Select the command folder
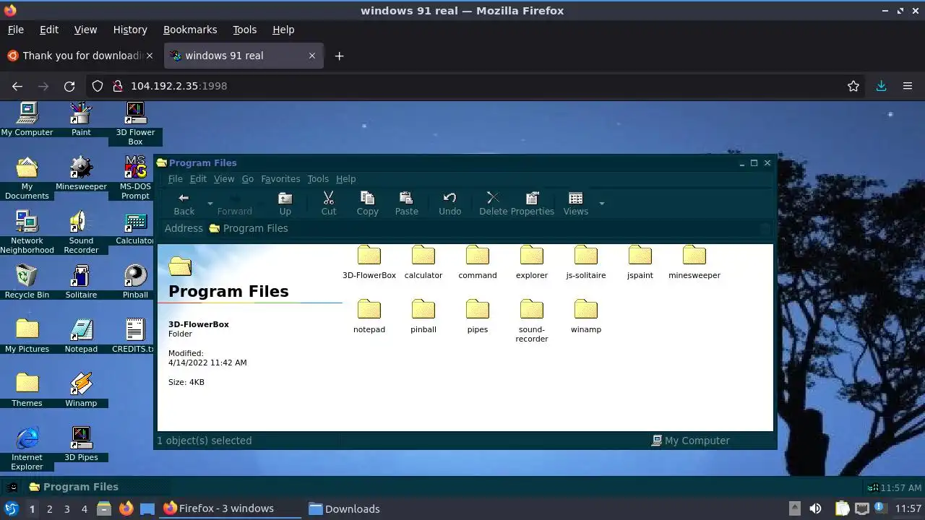925x520 pixels. click(x=478, y=262)
